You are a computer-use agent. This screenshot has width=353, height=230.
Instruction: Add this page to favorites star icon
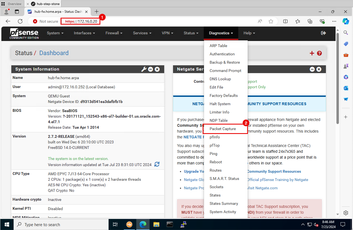[271, 21]
